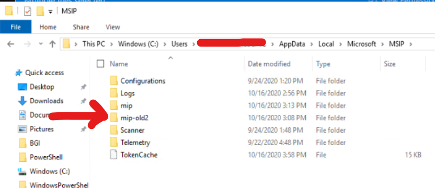Click the 'Configurations' folder name

coord(143,81)
